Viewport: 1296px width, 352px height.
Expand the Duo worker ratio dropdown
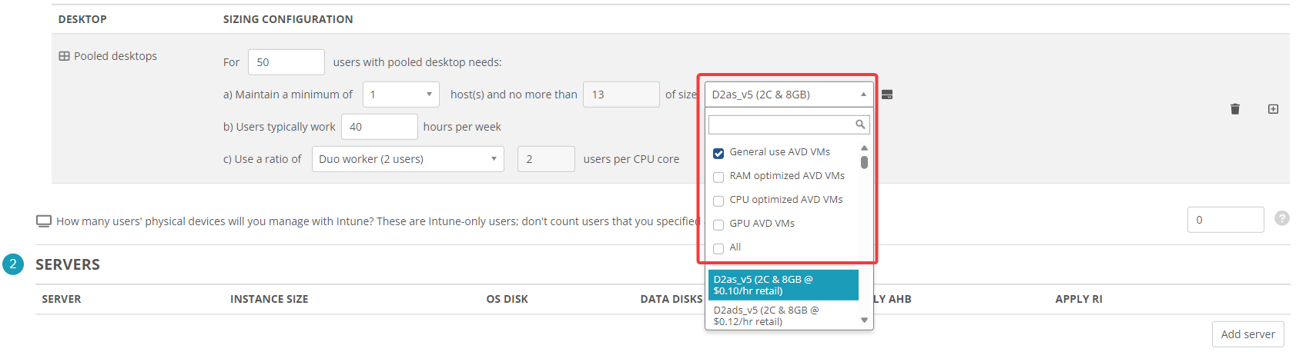pos(407,159)
